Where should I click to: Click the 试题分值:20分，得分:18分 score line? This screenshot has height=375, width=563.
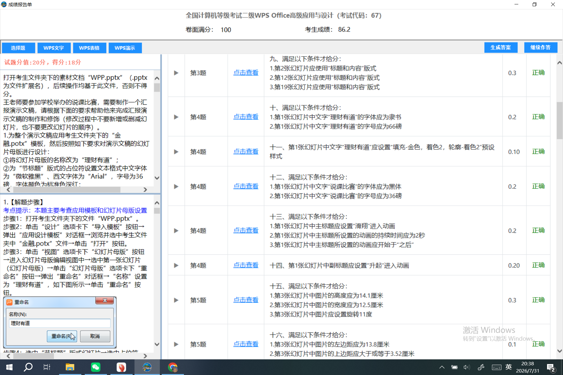click(43, 62)
